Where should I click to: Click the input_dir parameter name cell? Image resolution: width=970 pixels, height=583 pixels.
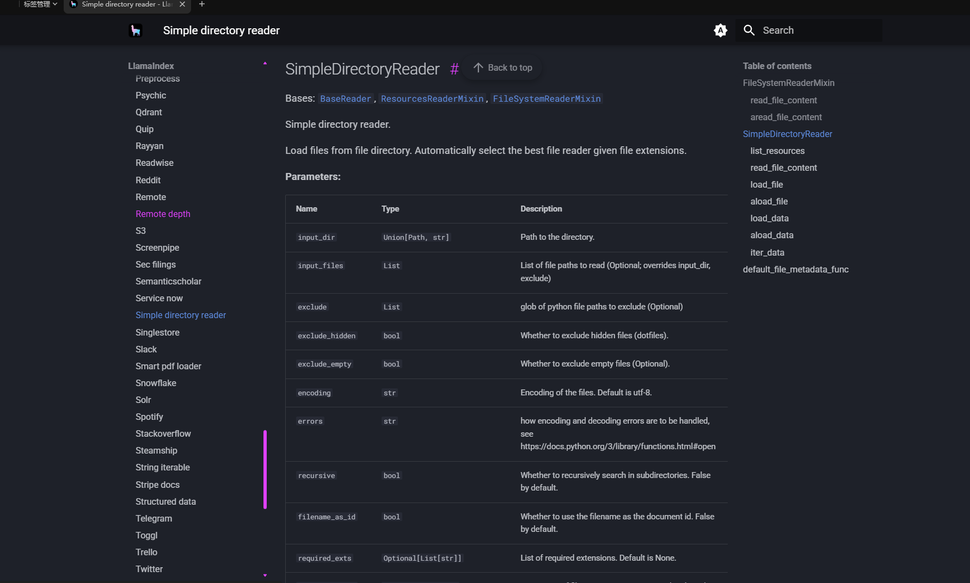click(316, 238)
